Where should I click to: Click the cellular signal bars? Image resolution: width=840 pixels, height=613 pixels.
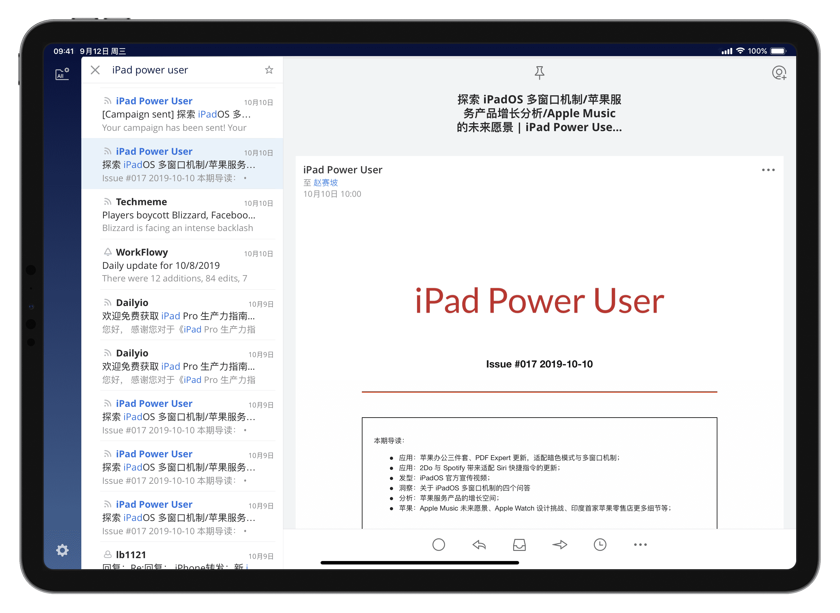(x=727, y=51)
